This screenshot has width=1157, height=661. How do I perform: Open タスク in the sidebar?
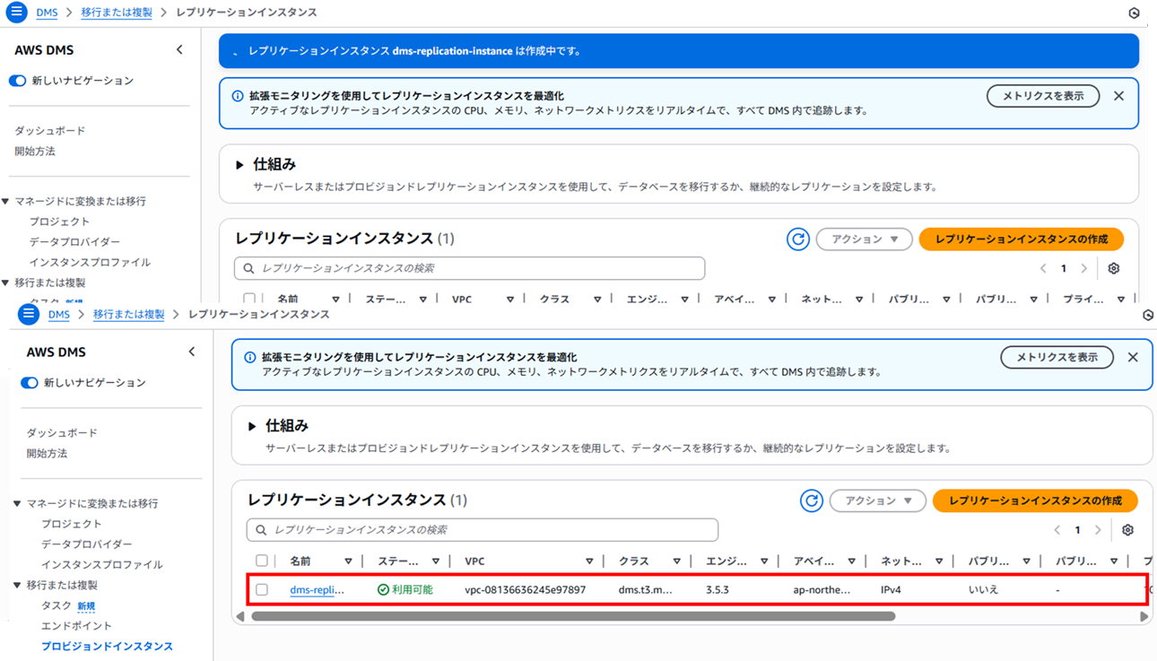click(x=56, y=606)
